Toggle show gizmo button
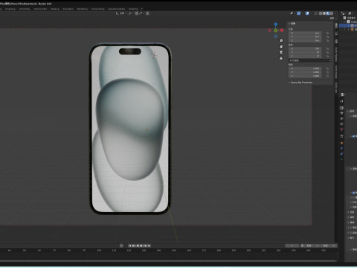 pos(298,13)
